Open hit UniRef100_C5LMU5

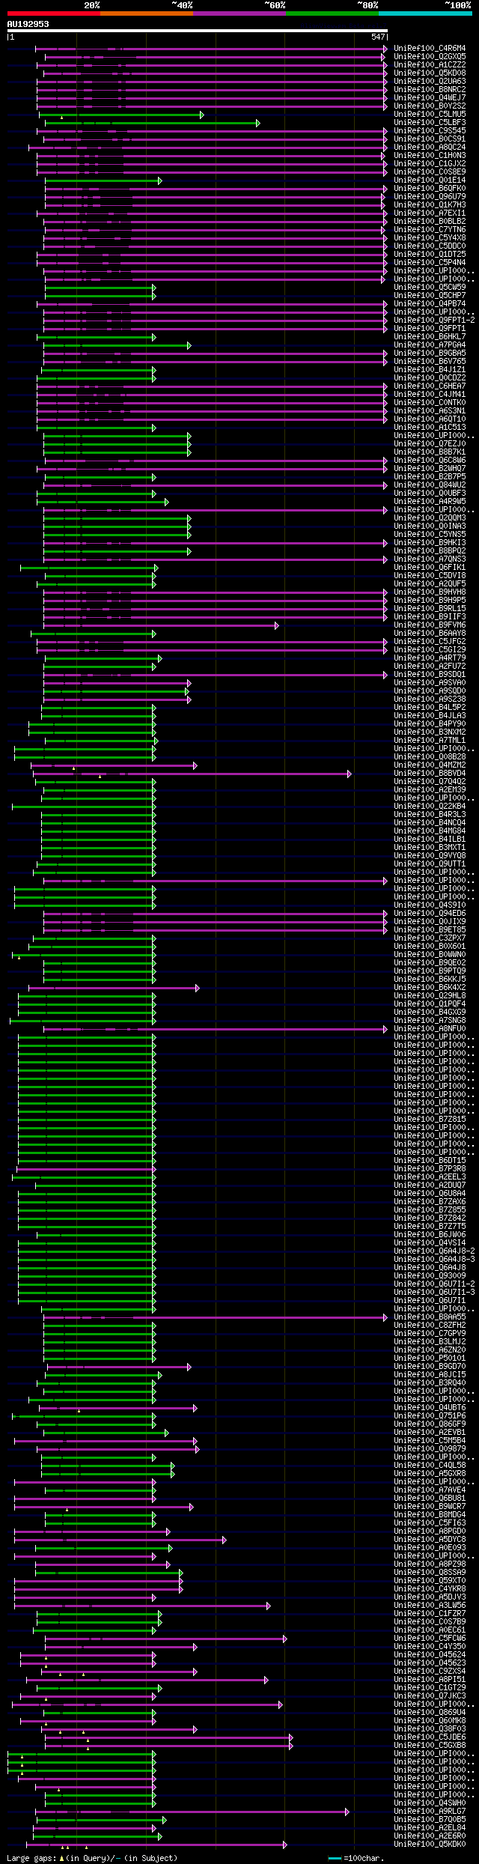(430, 115)
